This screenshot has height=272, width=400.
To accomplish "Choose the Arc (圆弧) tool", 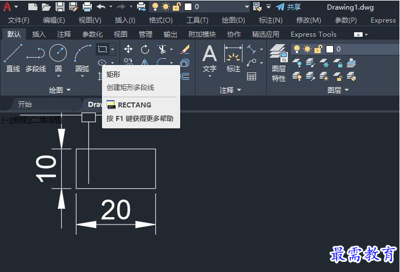I will (82, 59).
